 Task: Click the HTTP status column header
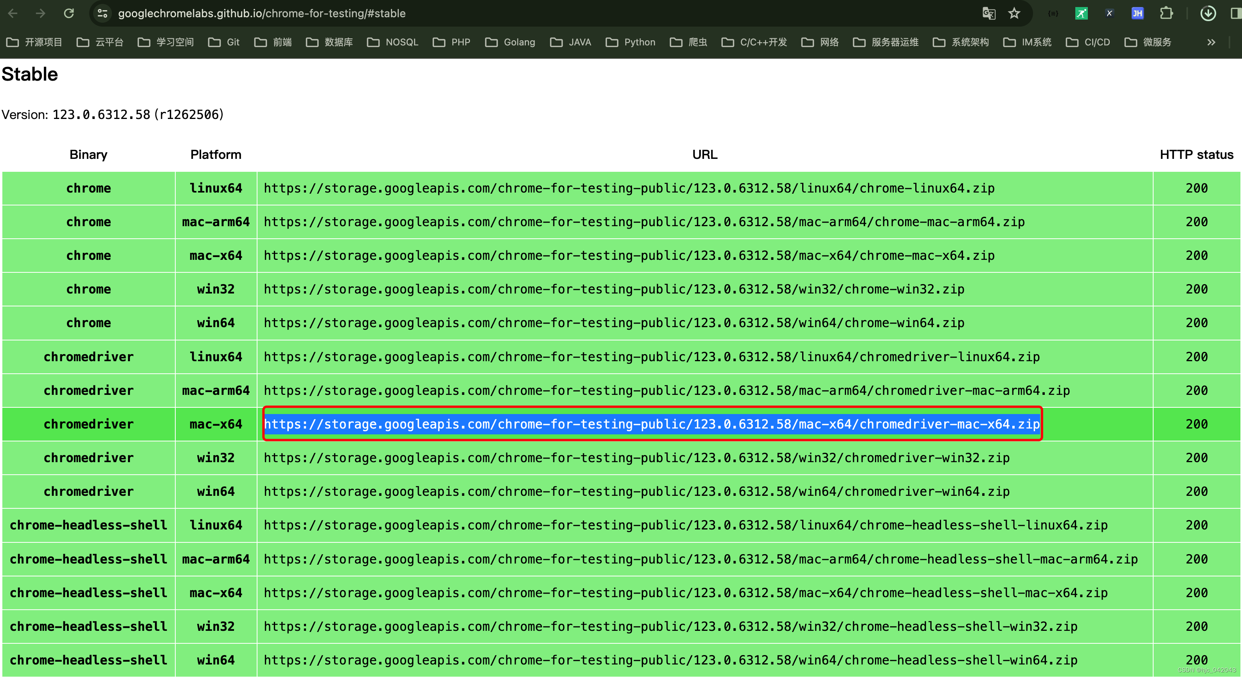[1196, 155]
